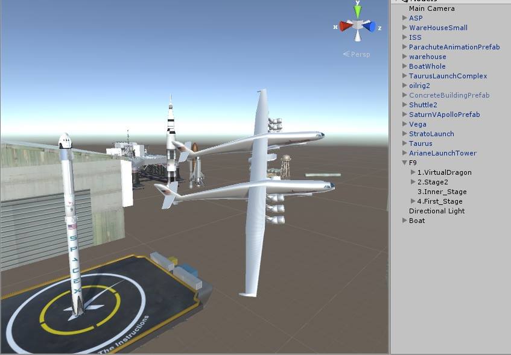Select greyed ConcreteBuildingPrefab entry
Image resolution: width=511 pixels, height=355 pixels.
pyautogui.click(x=449, y=95)
